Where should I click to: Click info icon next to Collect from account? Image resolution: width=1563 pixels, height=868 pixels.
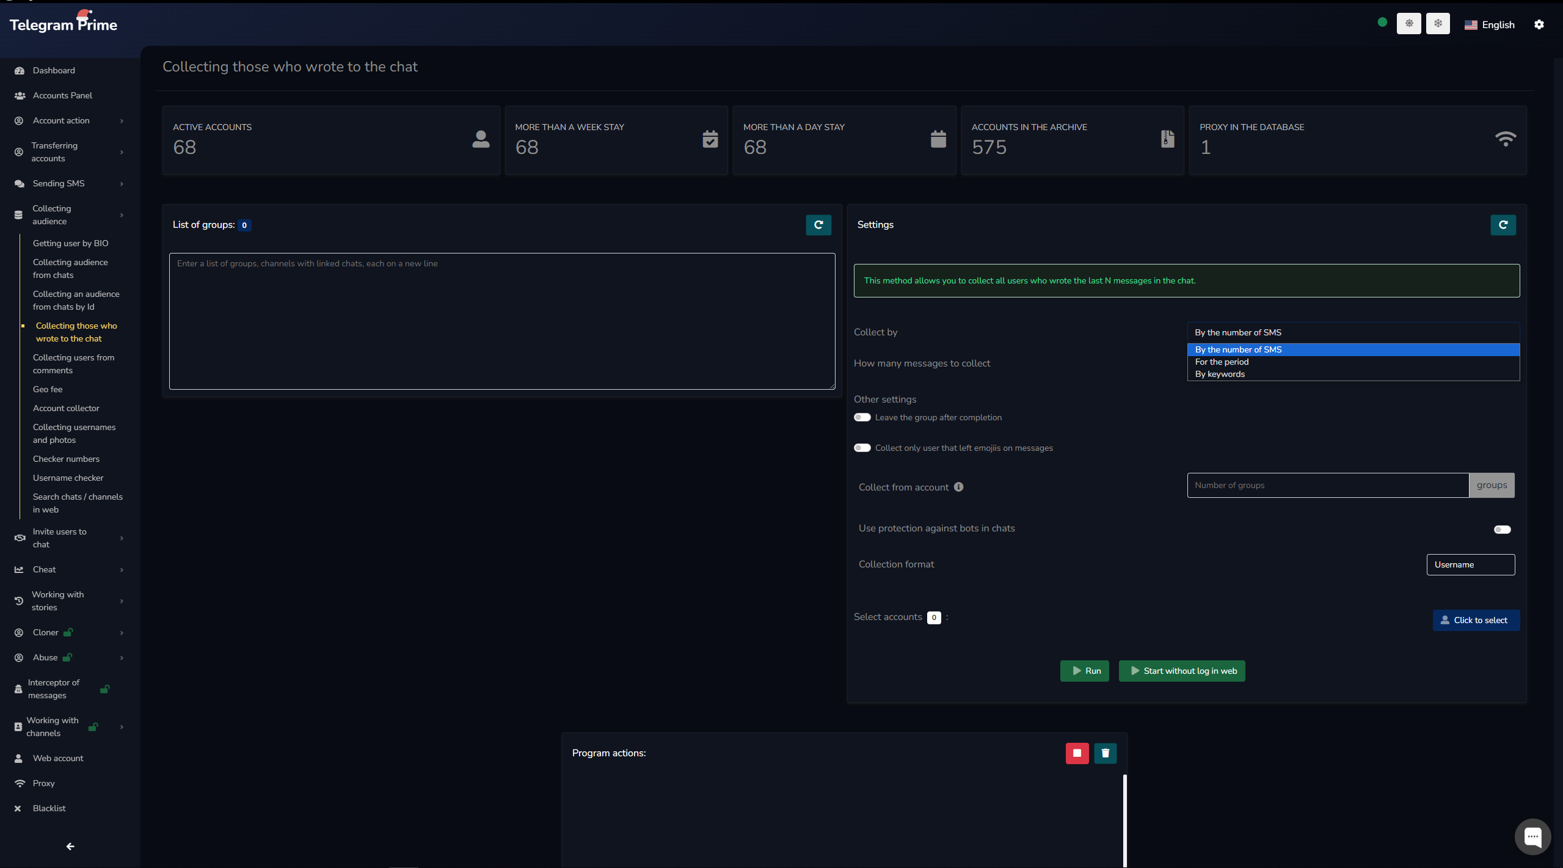click(x=958, y=487)
